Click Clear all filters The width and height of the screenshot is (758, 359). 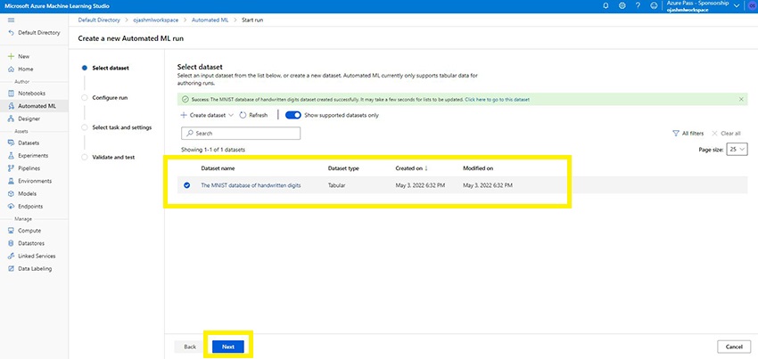(x=726, y=134)
